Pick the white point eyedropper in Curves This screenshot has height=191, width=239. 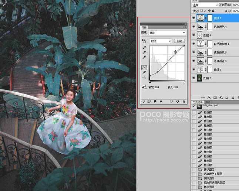144,57
